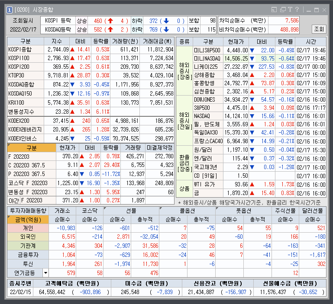Select the KODEX200 row label

click(26, 121)
